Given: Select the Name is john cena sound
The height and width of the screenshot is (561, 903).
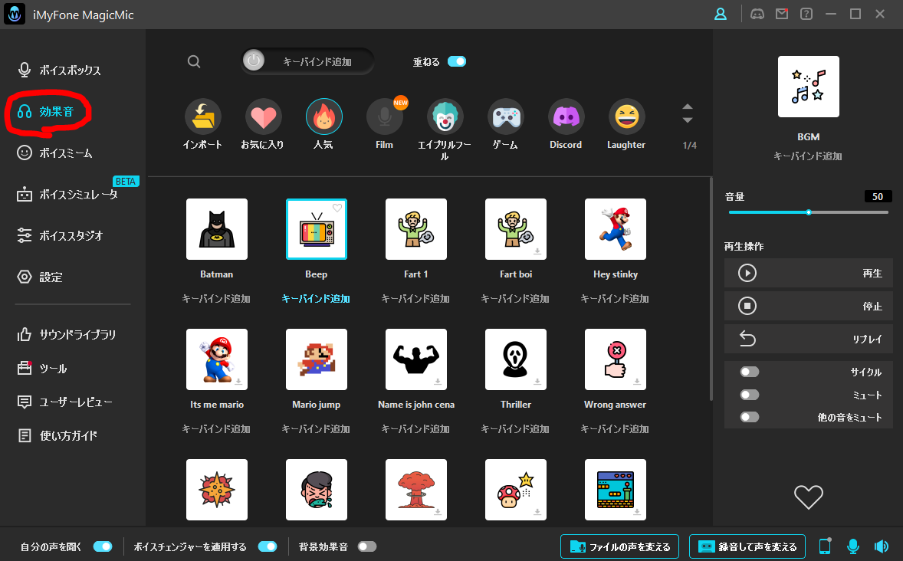Looking at the screenshot, I should tap(415, 359).
